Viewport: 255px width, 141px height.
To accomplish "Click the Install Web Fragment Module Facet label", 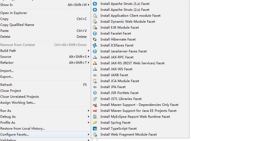I will (128, 135).
